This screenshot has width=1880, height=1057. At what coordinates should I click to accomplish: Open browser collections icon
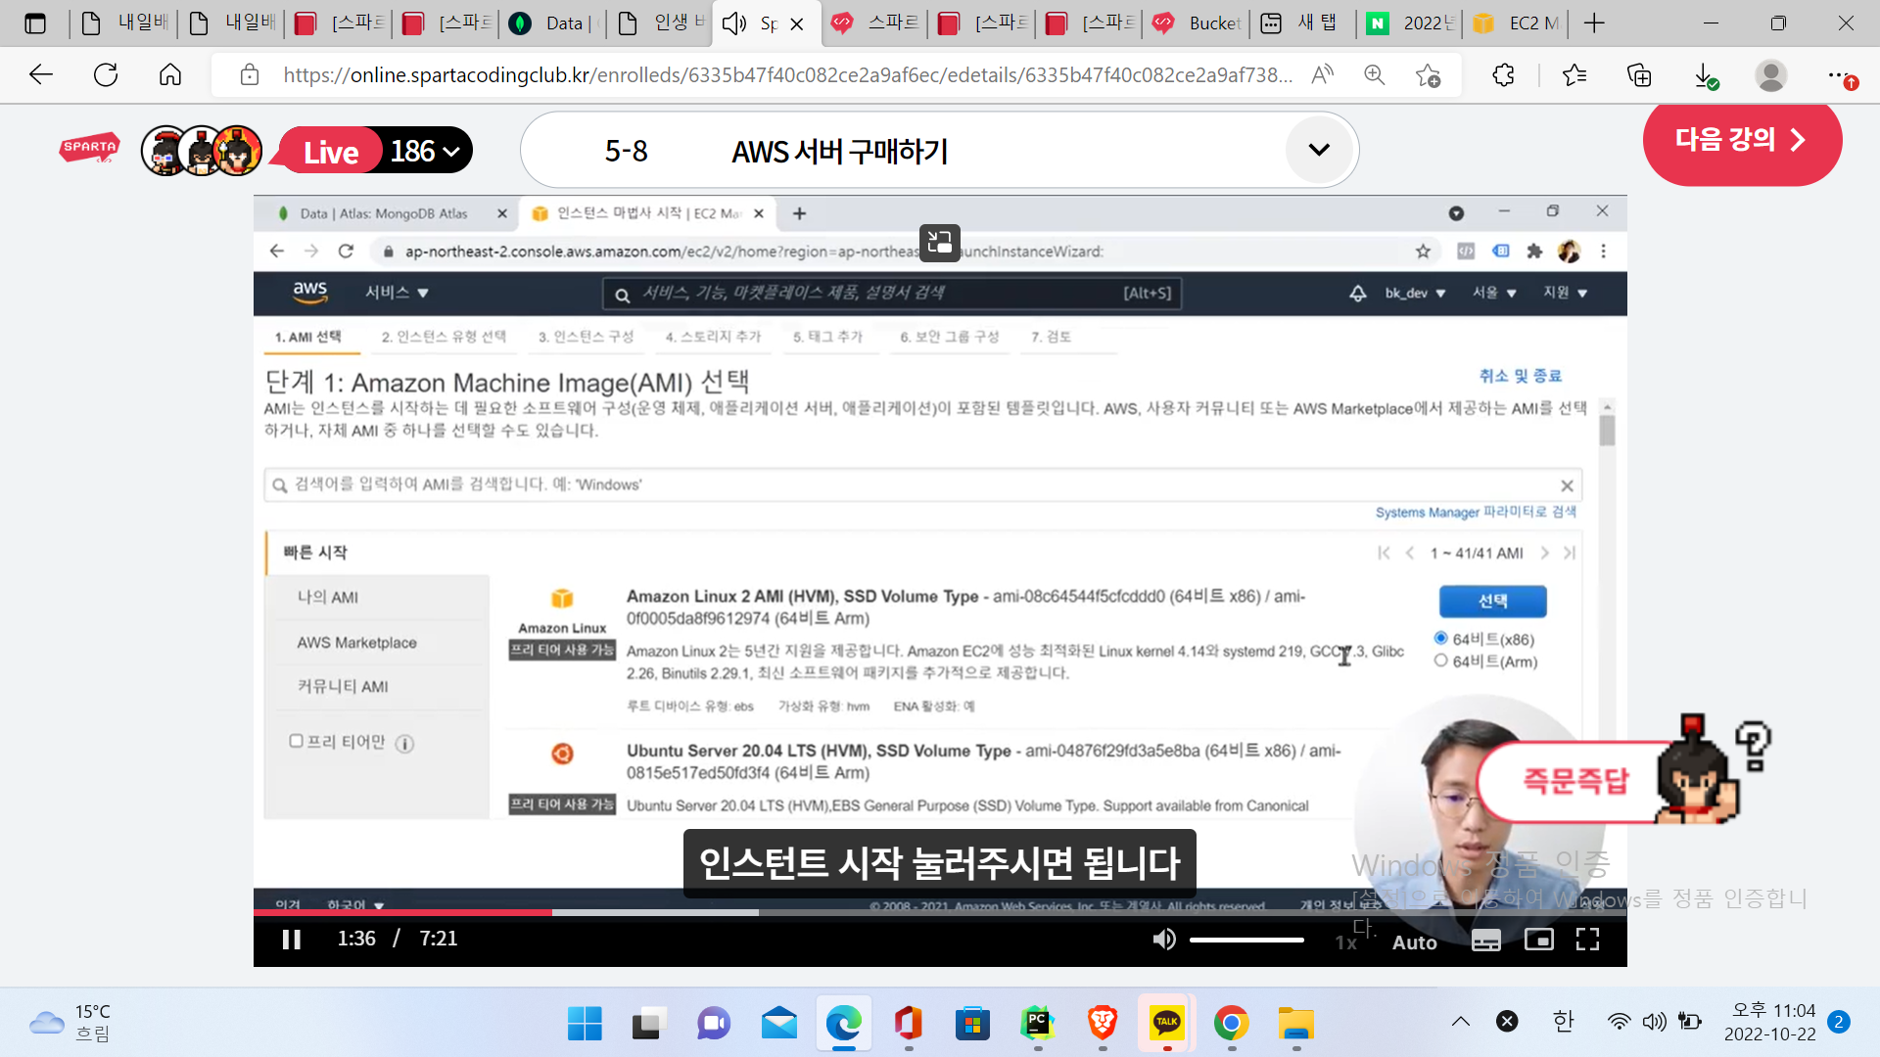click(1639, 74)
